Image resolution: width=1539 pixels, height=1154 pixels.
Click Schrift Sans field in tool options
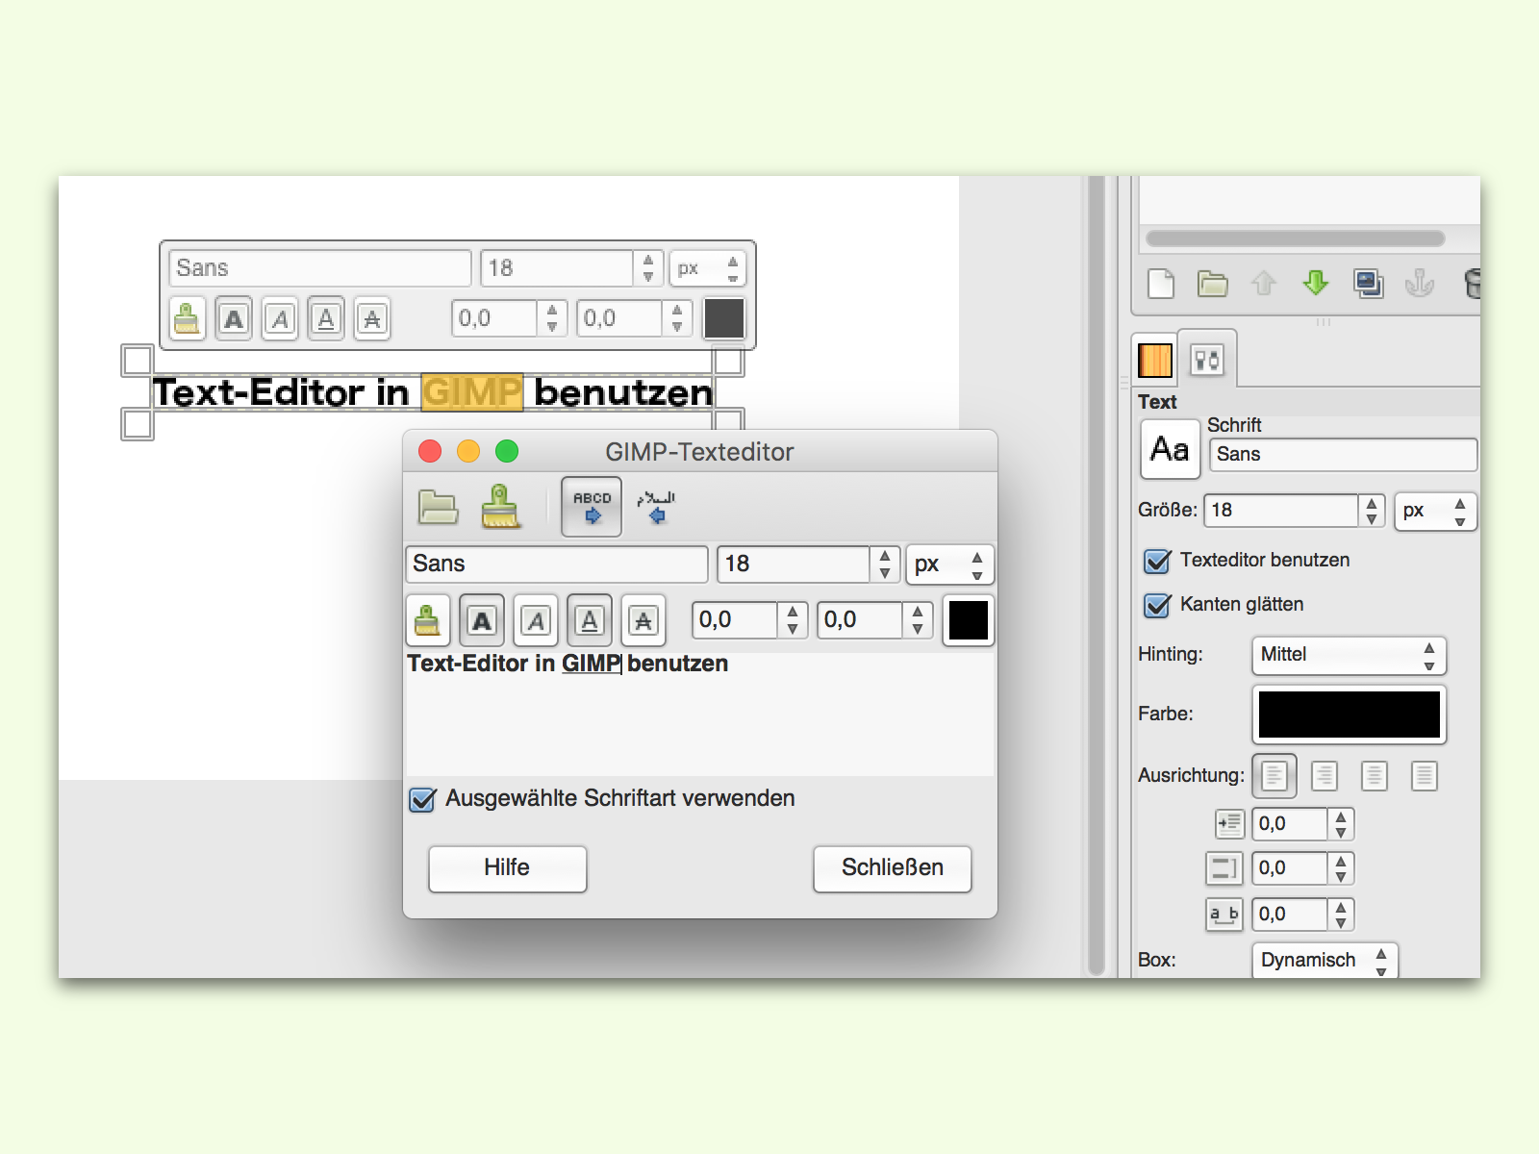coord(1343,455)
